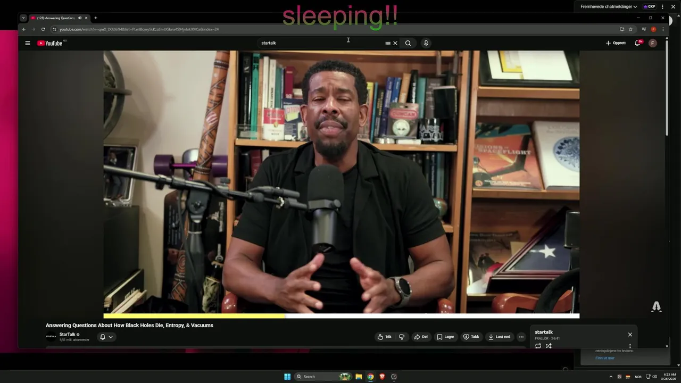Download video with Last ned button
Viewport: 681px width, 383px height.
[x=499, y=337]
